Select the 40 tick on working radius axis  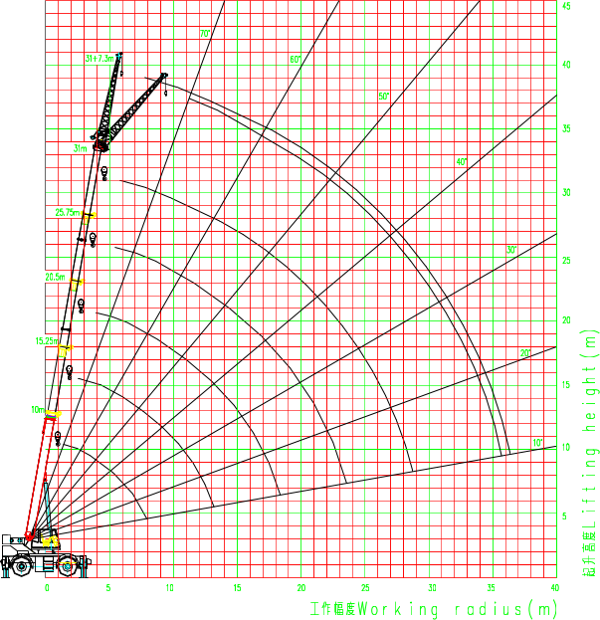pyautogui.click(x=554, y=587)
